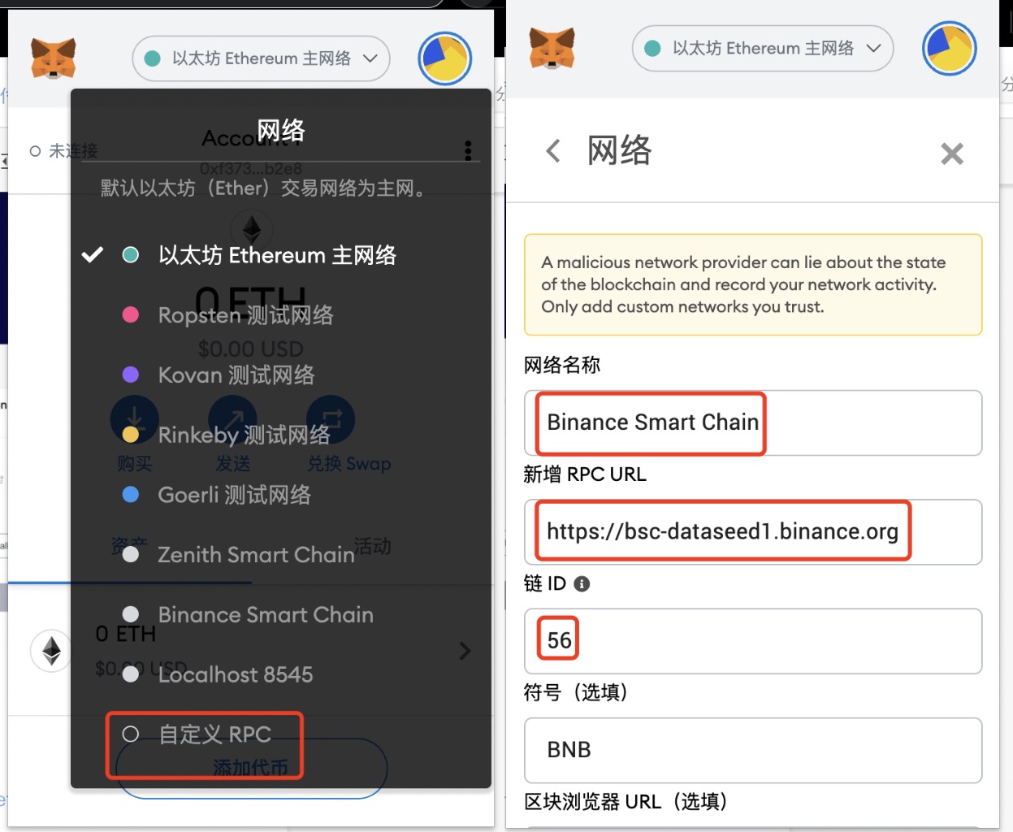1013x832 pixels.
Task: Expand the network dropdown in right panel
Action: [763, 48]
